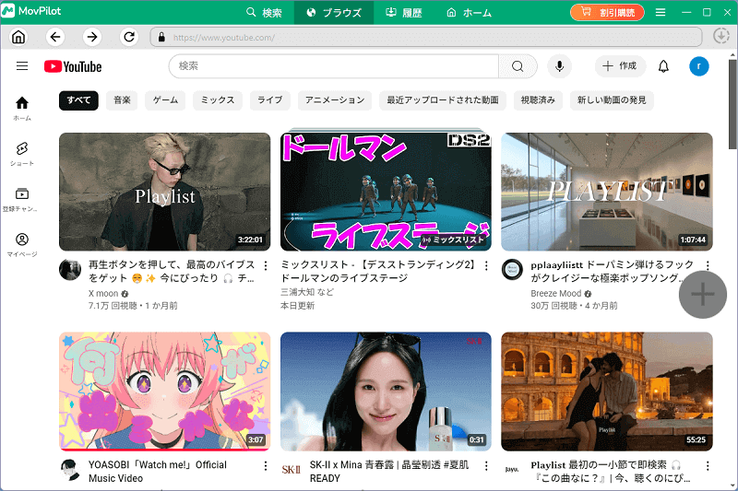Click the YOASOBI channel avatar

click(70, 470)
